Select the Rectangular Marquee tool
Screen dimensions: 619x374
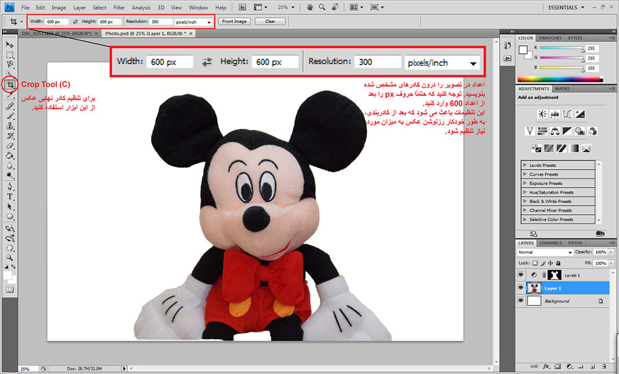(10, 54)
